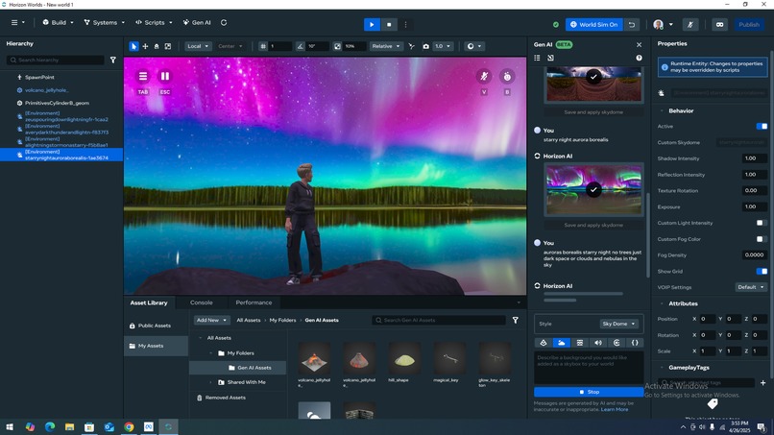Image resolution: width=774 pixels, height=435 pixels.
Task: Select the arrow selection tool in viewport toolbar
Action: click(133, 46)
